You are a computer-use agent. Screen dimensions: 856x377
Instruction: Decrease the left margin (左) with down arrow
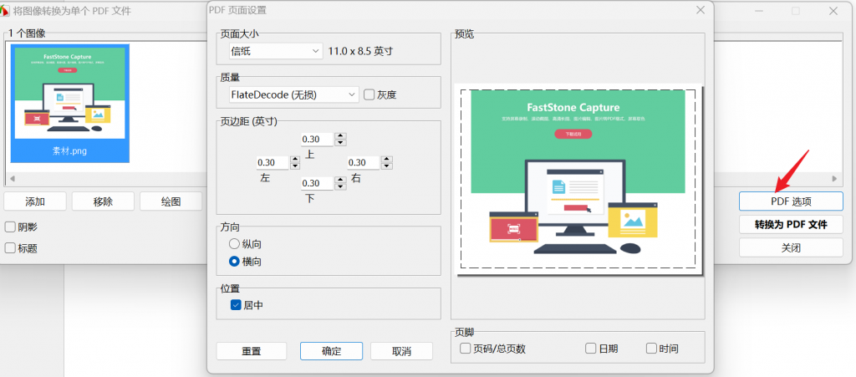coord(295,166)
